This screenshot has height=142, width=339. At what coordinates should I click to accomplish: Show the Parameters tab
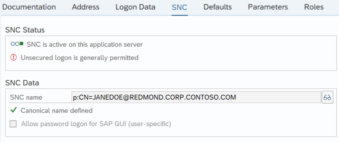pyautogui.click(x=268, y=7)
